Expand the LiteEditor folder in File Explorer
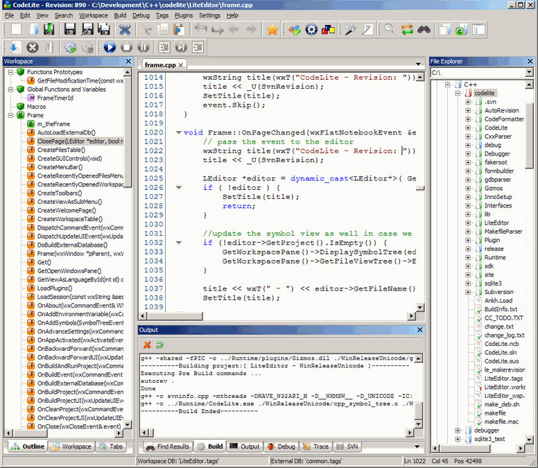 (468, 223)
